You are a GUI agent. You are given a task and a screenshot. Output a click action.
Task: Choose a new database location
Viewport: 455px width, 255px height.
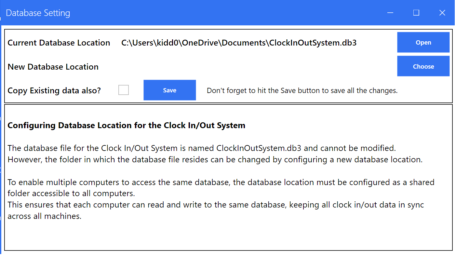coord(423,66)
